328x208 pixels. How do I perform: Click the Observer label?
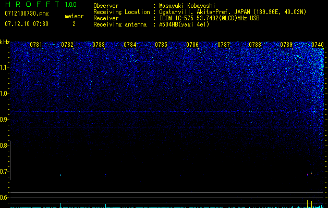point(106,6)
